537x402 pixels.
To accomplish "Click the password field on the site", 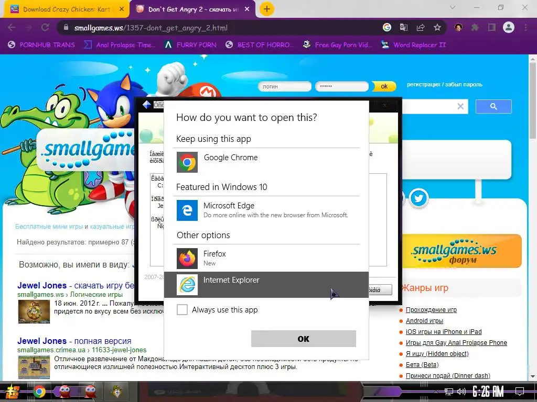I will point(342,86).
